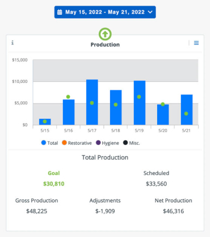Click the purple Hygiene legend dot
Screen dimensions: 210x237
pos(98,143)
